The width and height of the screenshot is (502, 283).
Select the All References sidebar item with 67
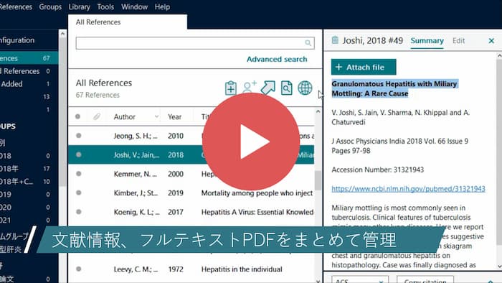point(29,58)
